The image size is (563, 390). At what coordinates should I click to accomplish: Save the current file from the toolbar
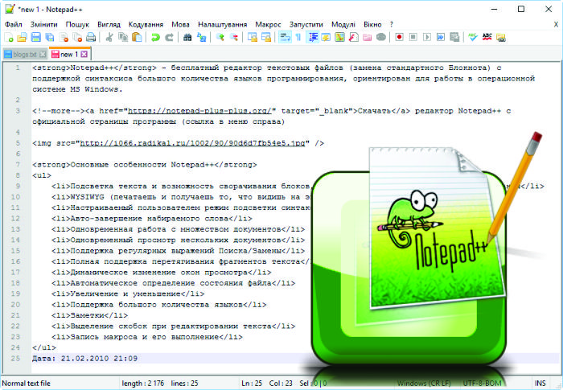36,37
